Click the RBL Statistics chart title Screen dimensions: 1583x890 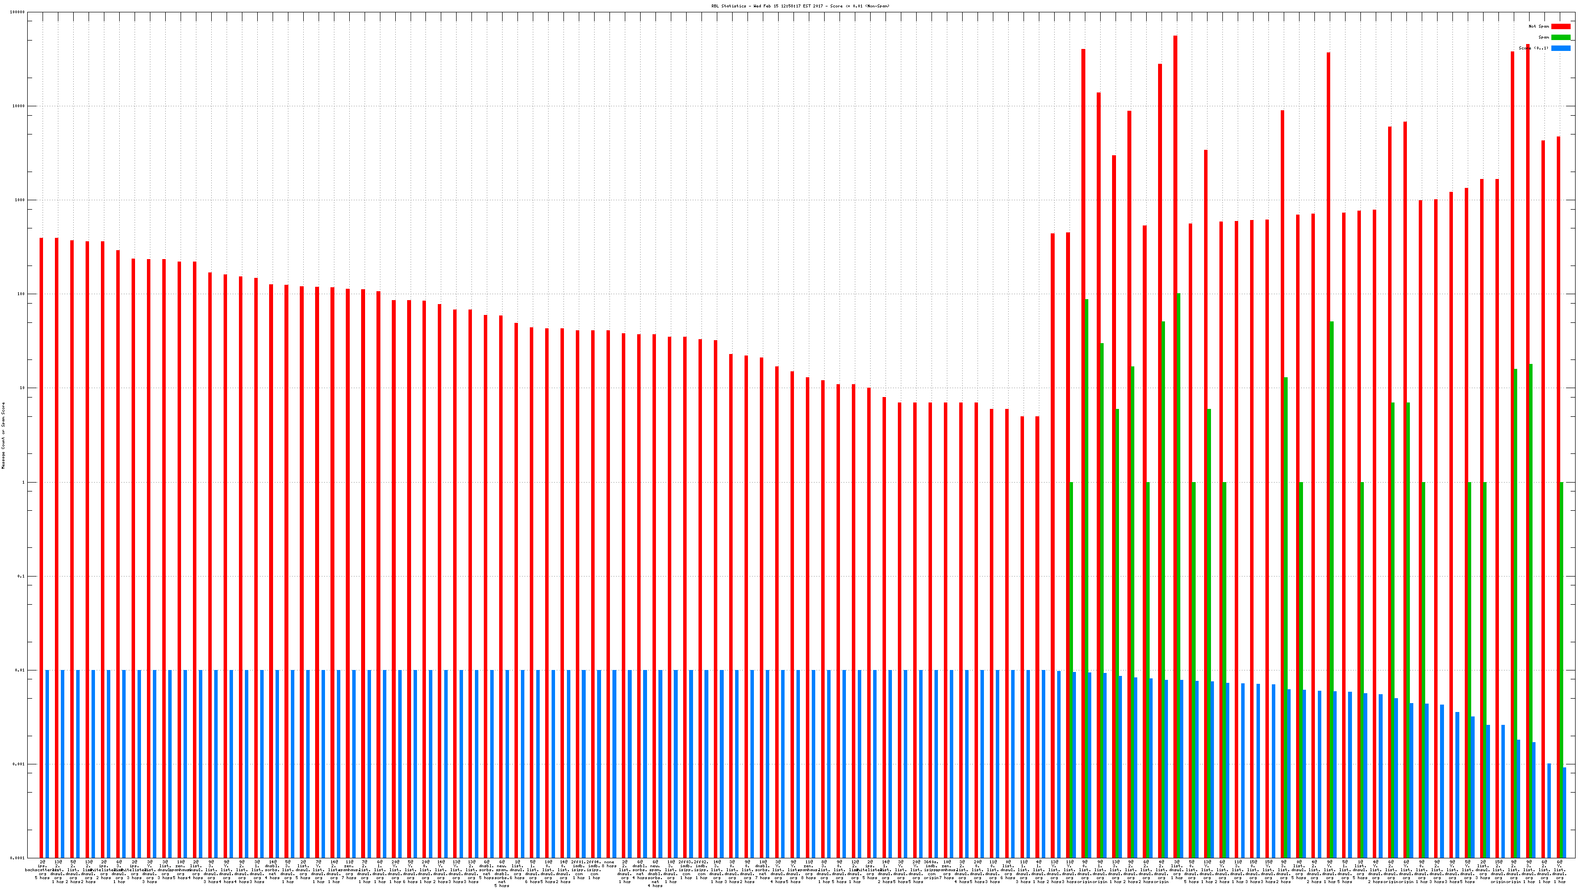tap(800, 6)
